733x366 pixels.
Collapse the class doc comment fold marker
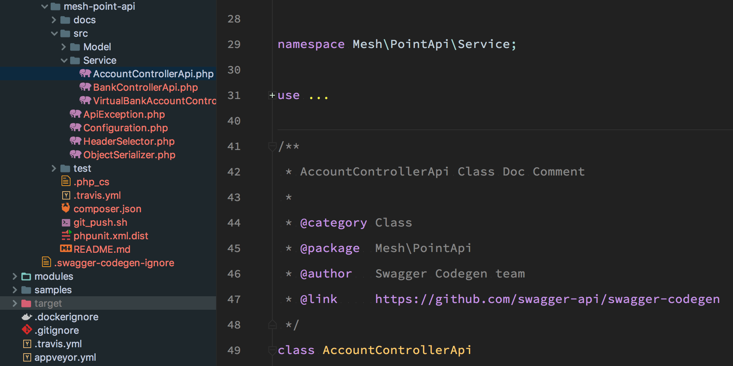(272, 147)
